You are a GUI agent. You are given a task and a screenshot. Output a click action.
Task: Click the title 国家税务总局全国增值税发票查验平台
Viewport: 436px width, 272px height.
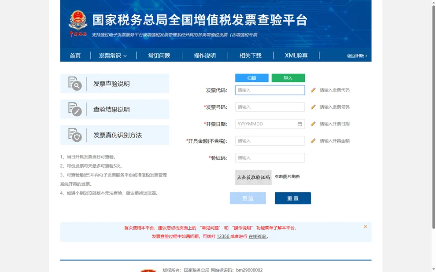click(200, 20)
